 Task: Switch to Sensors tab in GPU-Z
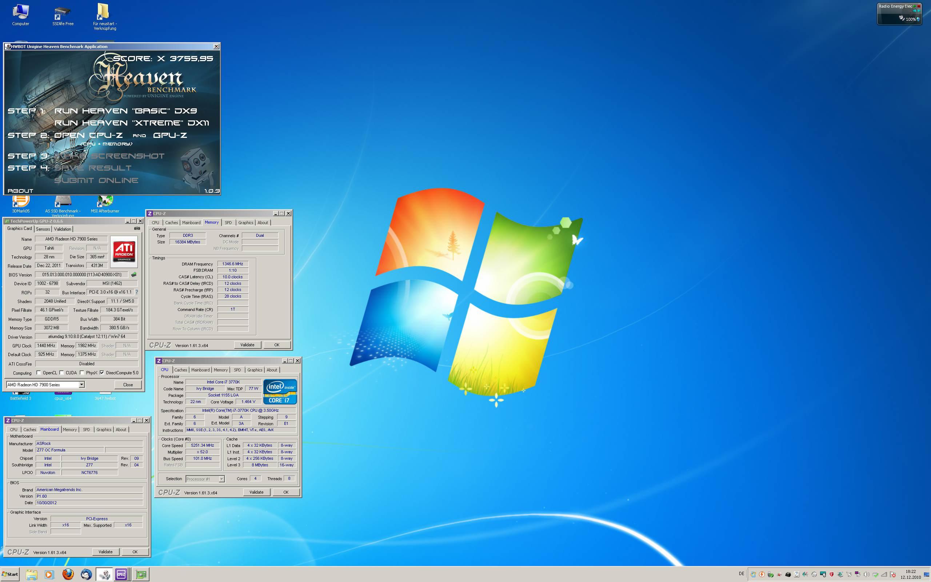tap(43, 229)
